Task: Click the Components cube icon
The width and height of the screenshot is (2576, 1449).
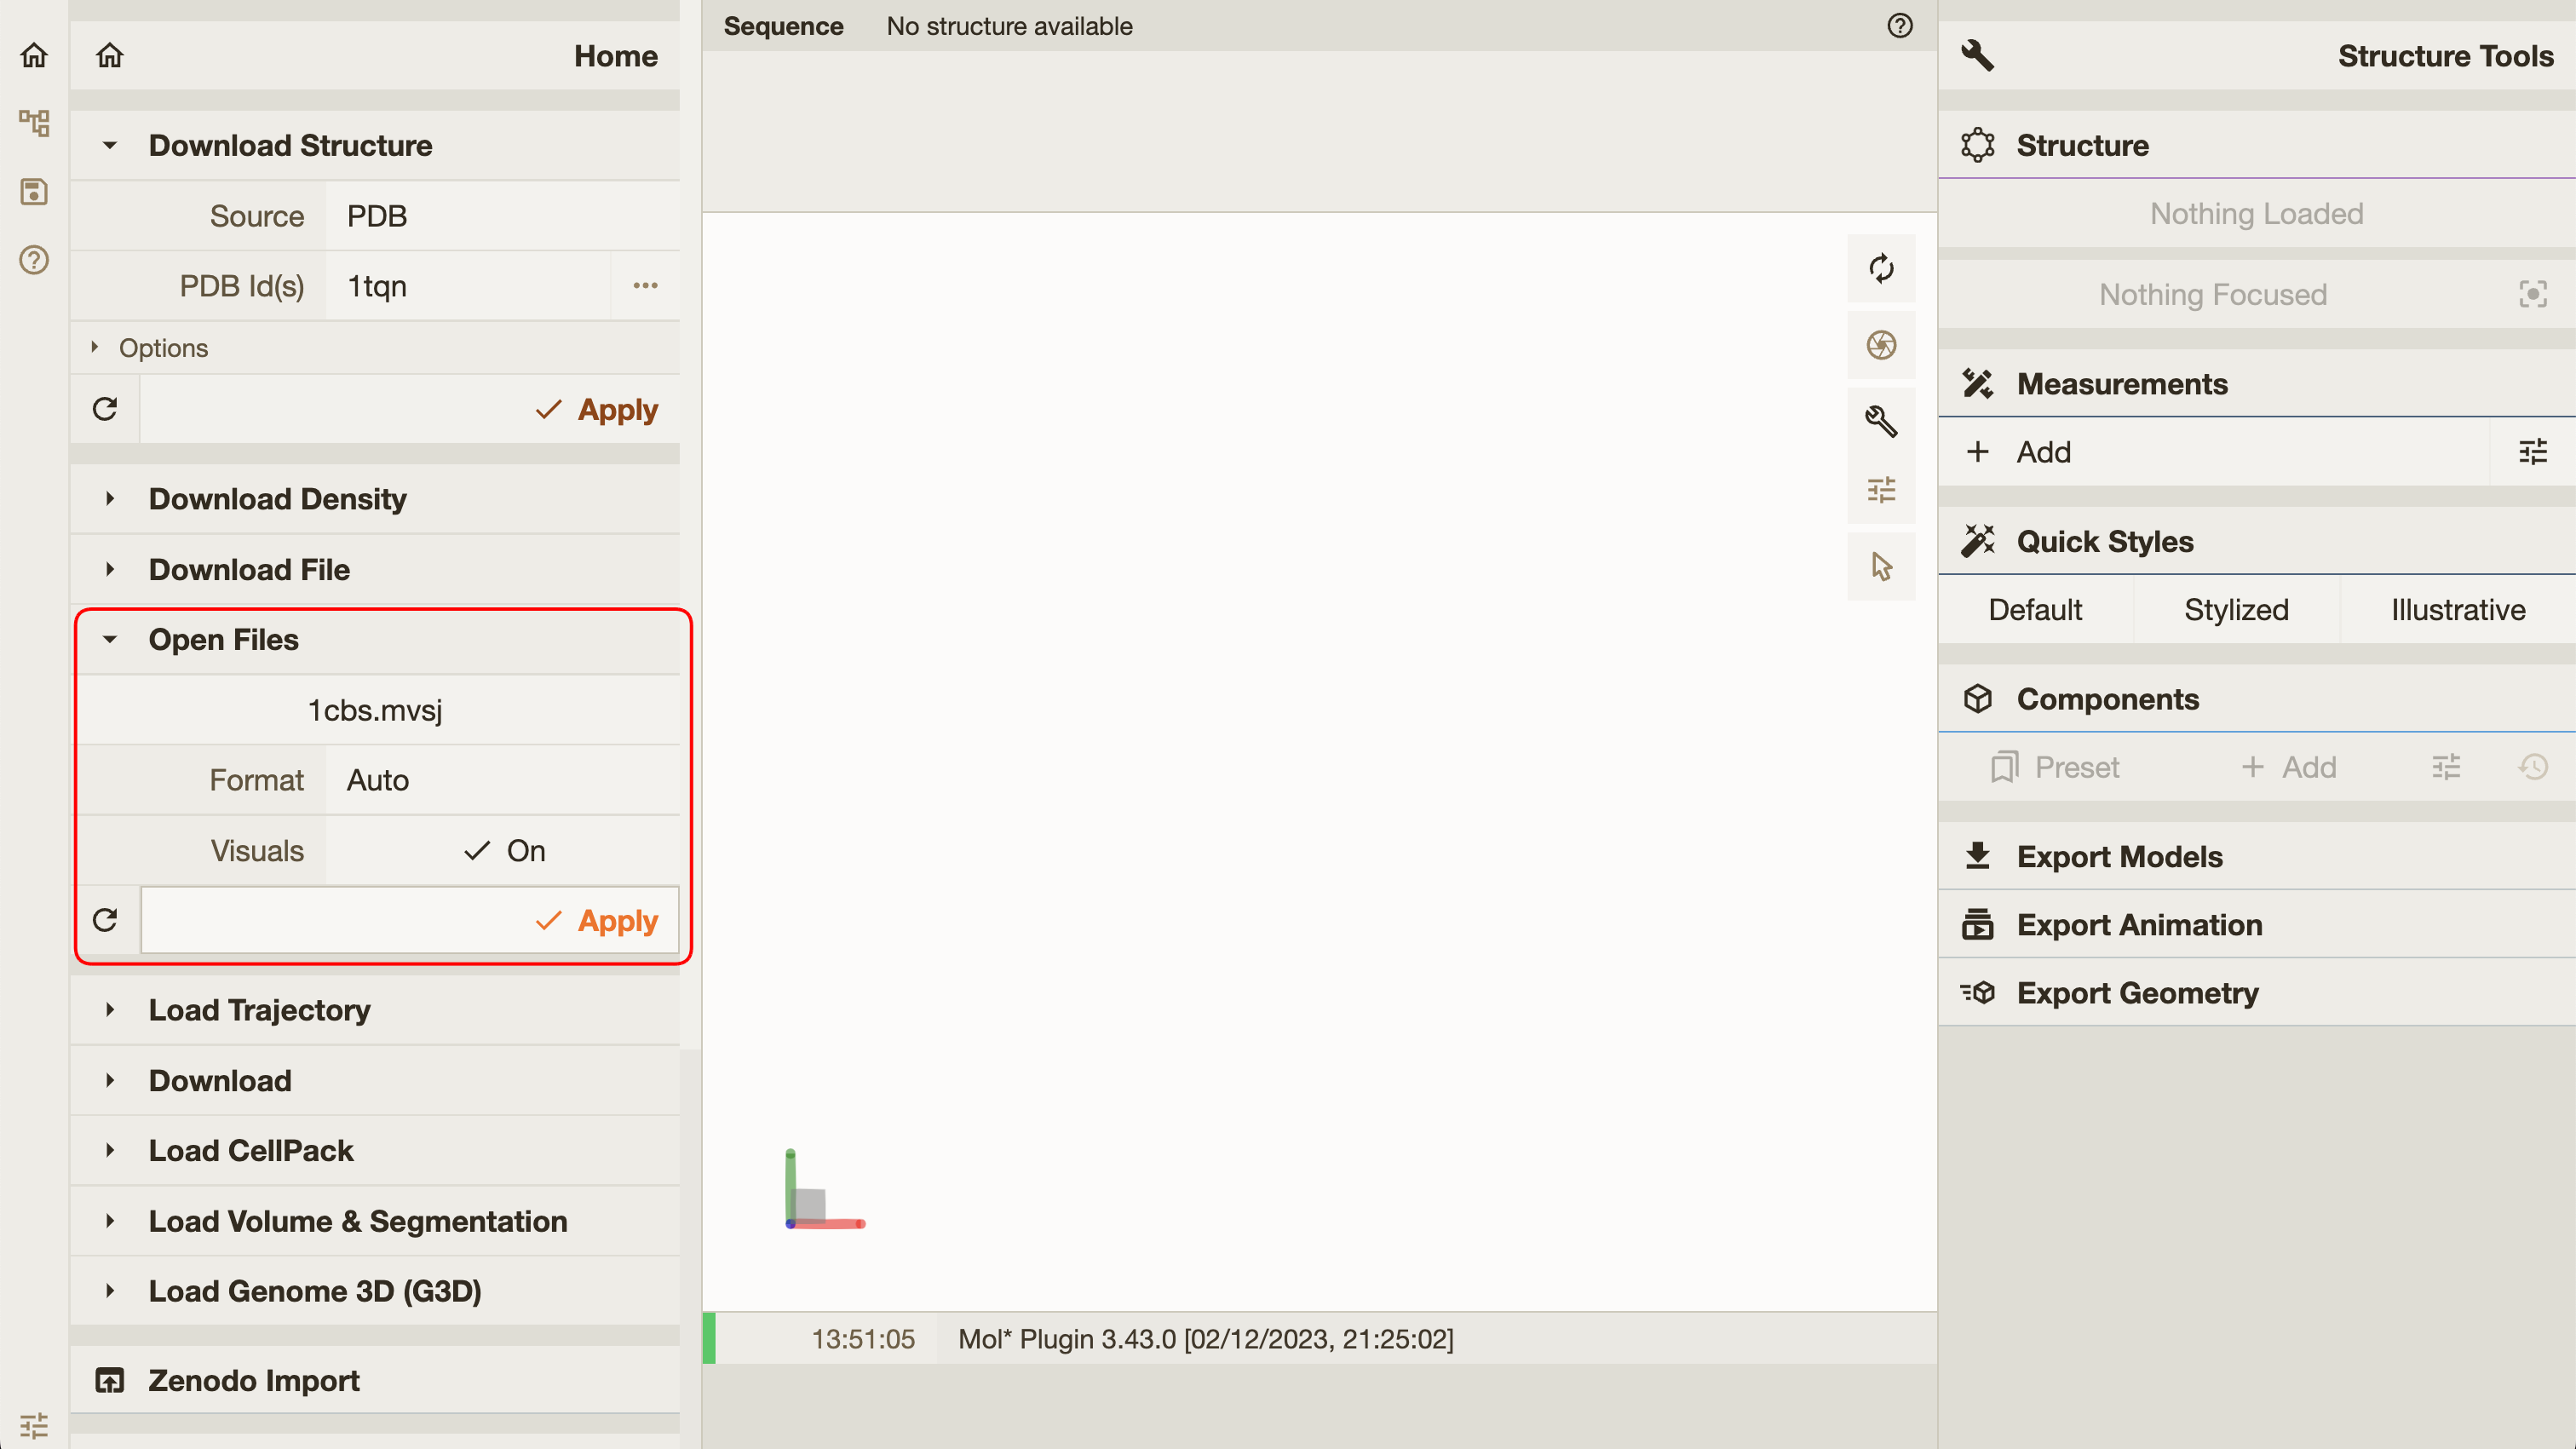Action: [x=1980, y=699]
